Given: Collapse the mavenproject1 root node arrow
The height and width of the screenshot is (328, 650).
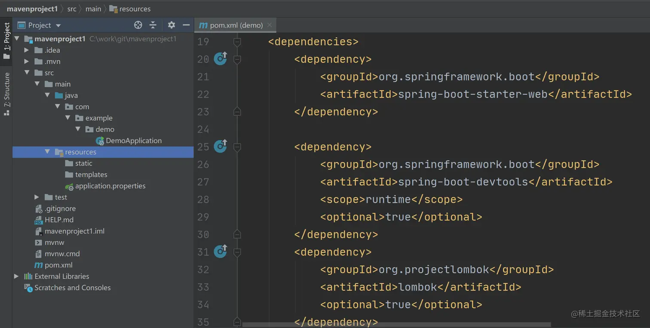Looking at the screenshot, I should (17, 39).
